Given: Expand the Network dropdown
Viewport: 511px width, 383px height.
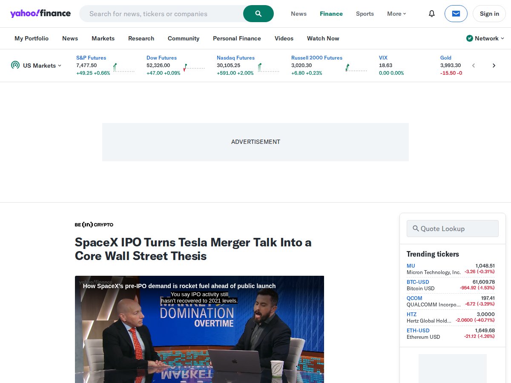Looking at the screenshot, I should pyautogui.click(x=485, y=38).
